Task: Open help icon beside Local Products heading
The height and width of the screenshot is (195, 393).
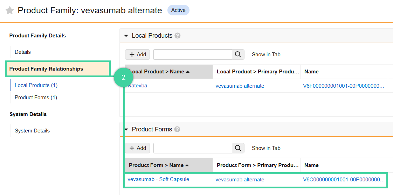Action: coord(178,36)
